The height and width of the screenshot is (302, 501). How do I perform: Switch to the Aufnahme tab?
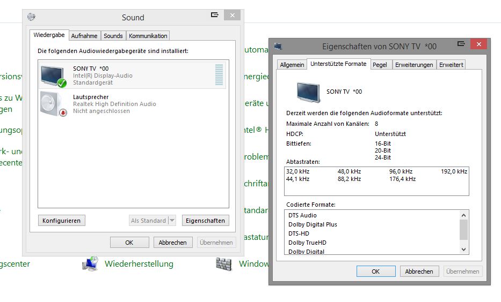point(84,36)
